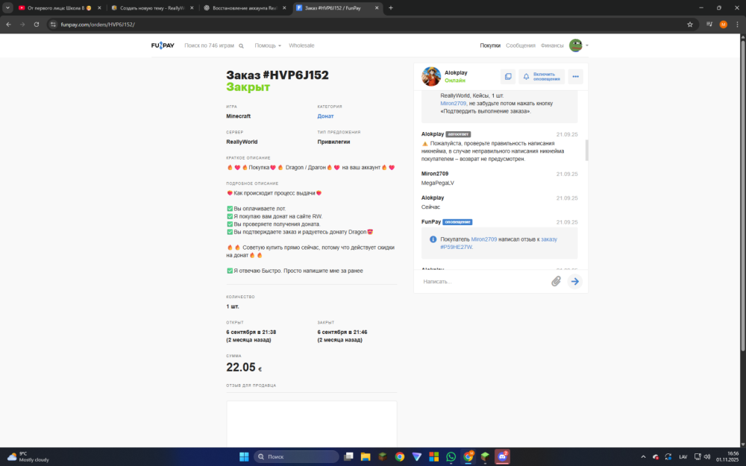Click Покупатель Miron2709 link in notification
746x466 pixels.
tap(484, 239)
